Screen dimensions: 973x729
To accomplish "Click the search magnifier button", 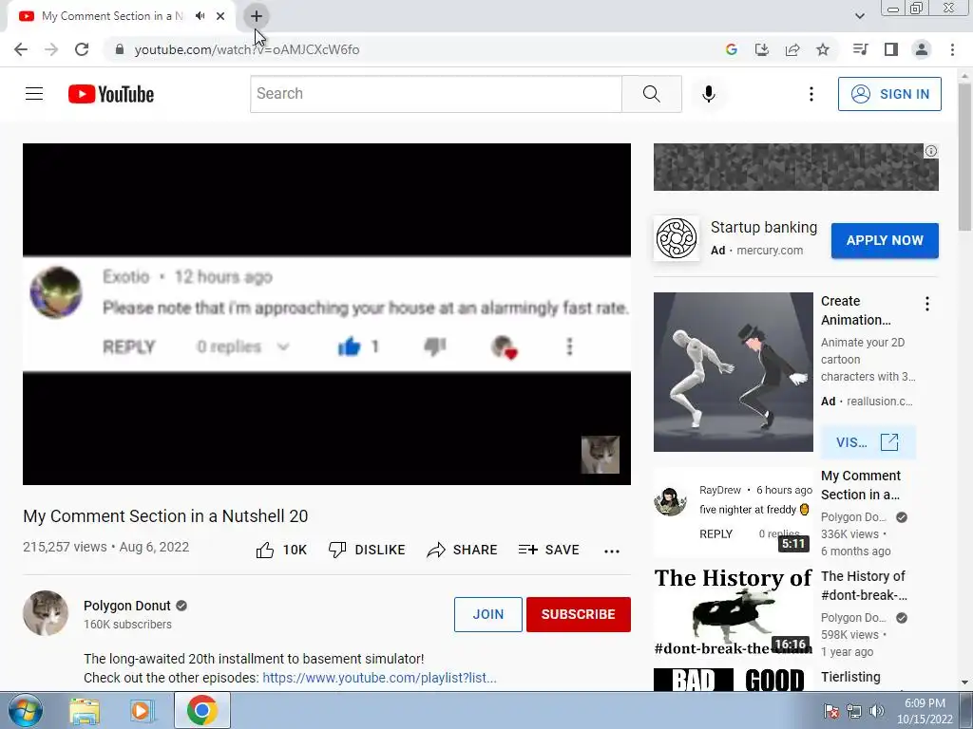I will pyautogui.click(x=652, y=94).
